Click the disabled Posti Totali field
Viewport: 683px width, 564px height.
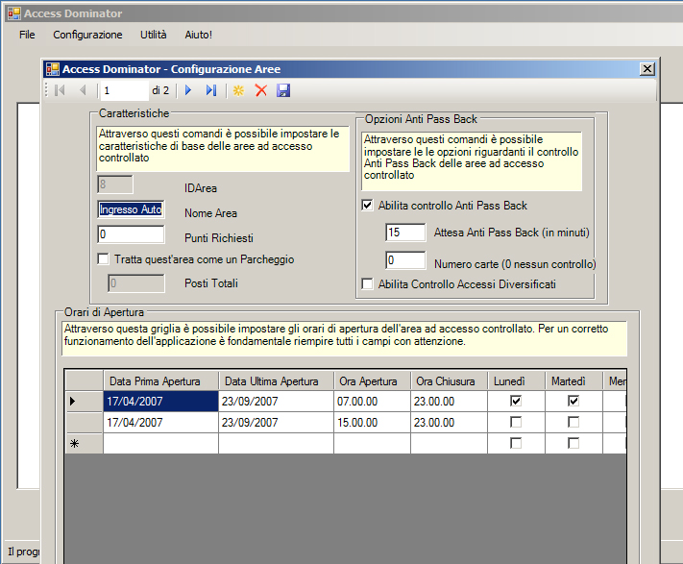click(136, 283)
